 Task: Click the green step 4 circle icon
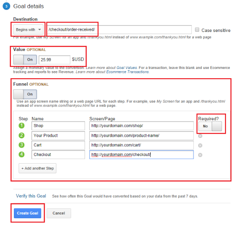(21, 154)
